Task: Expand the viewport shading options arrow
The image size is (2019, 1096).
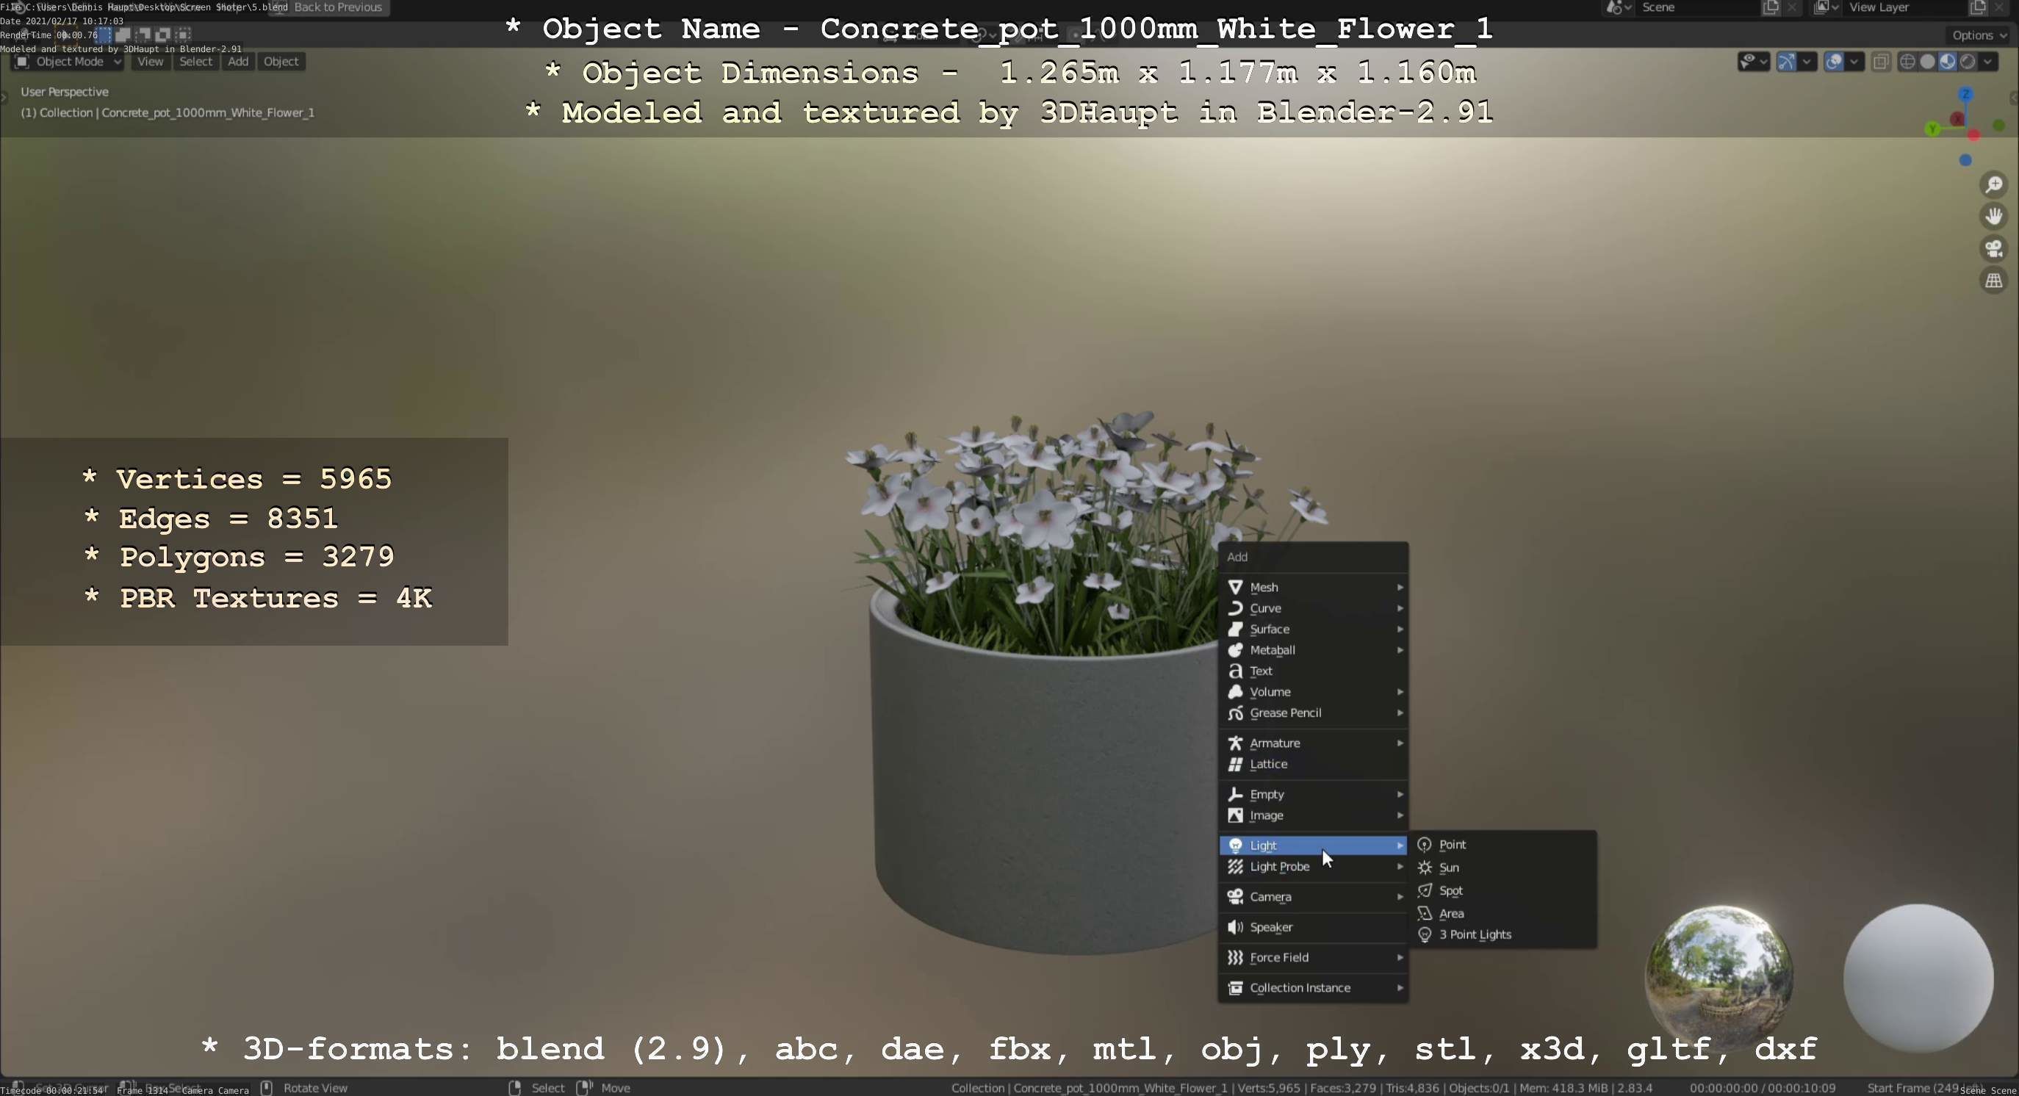Action: 1987,62
